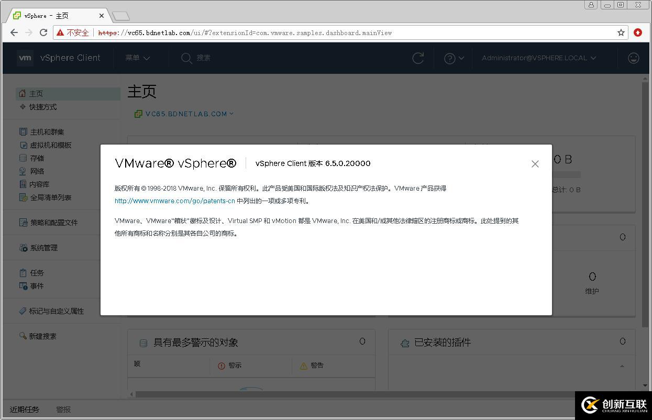Image resolution: width=652 pixels, height=420 pixels.
Task: Click the red browser extension icon
Action: tap(638, 32)
